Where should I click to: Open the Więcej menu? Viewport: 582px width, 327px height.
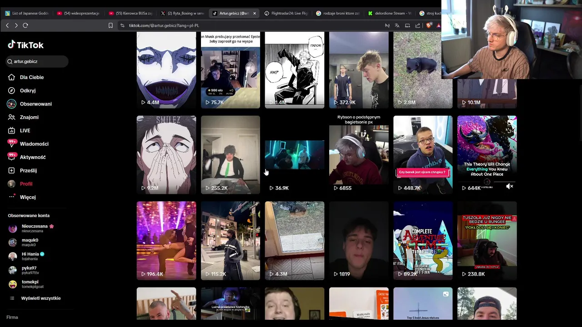28,197
